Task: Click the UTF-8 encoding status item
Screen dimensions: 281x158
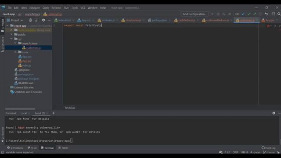Action: pyautogui.click(x=244, y=152)
